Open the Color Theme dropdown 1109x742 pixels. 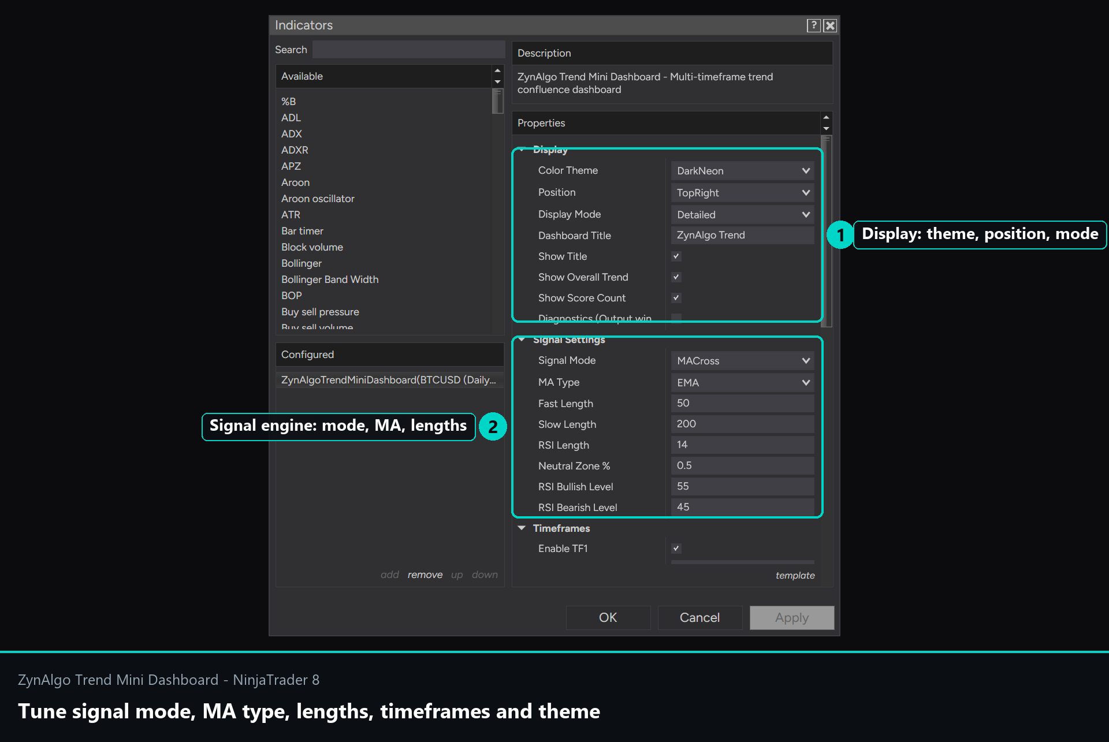coord(742,171)
